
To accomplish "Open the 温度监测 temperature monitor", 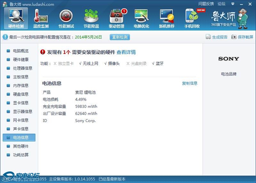I will (x=41, y=18).
